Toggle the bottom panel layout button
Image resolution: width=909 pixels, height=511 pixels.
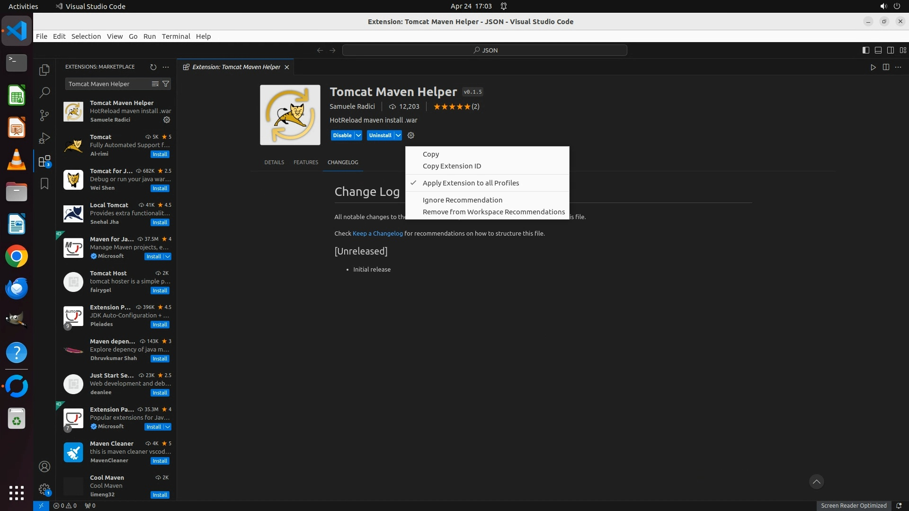point(878,50)
